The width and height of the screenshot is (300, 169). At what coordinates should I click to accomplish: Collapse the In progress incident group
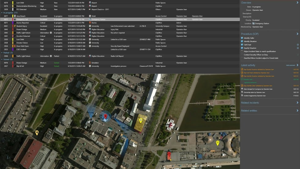(x=2, y=13)
